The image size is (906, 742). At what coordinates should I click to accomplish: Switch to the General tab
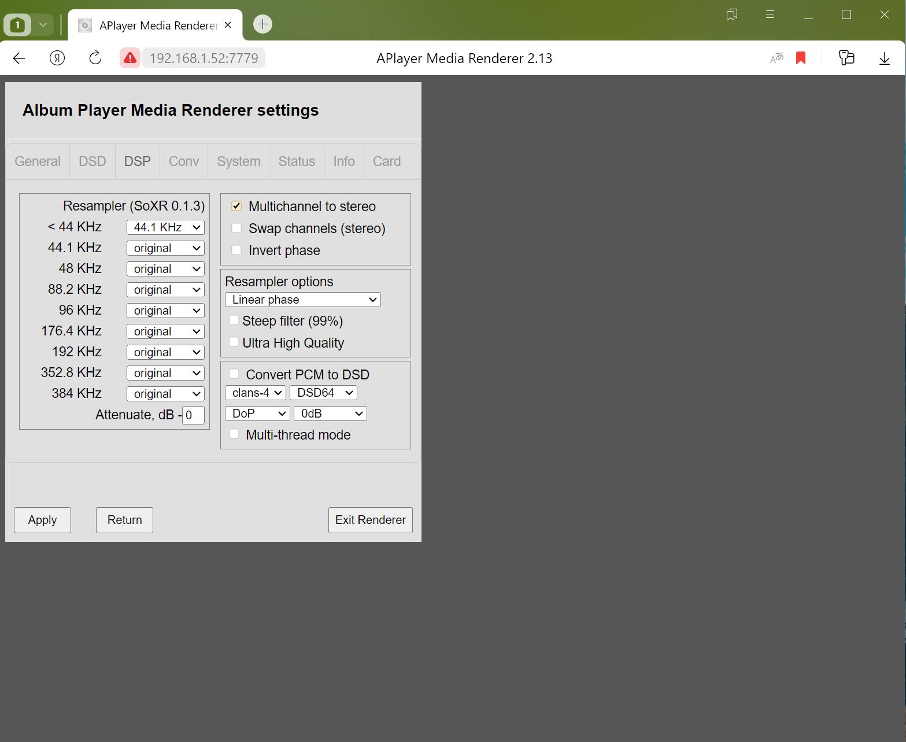coord(38,161)
